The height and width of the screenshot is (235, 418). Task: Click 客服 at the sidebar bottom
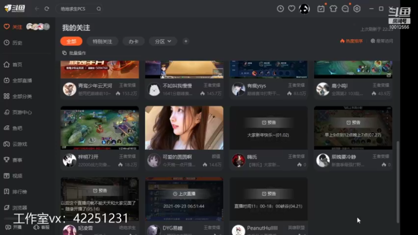[42, 227]
